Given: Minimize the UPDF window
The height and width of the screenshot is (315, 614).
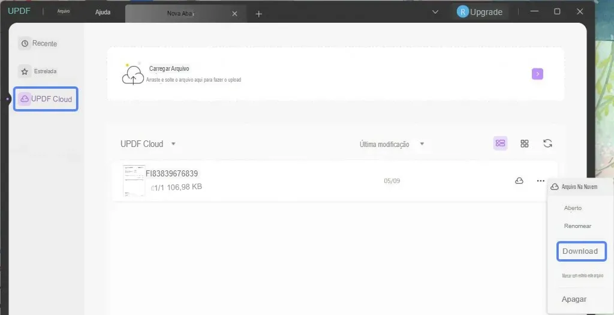Looking at the screenshot, I should pyautogui.click(x=534, y=12).
